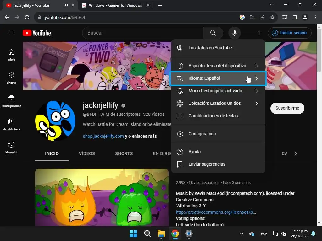This screenshot has height=241, width=322.
Task: Go back with the browser back arrow
Action: (7, 18)
